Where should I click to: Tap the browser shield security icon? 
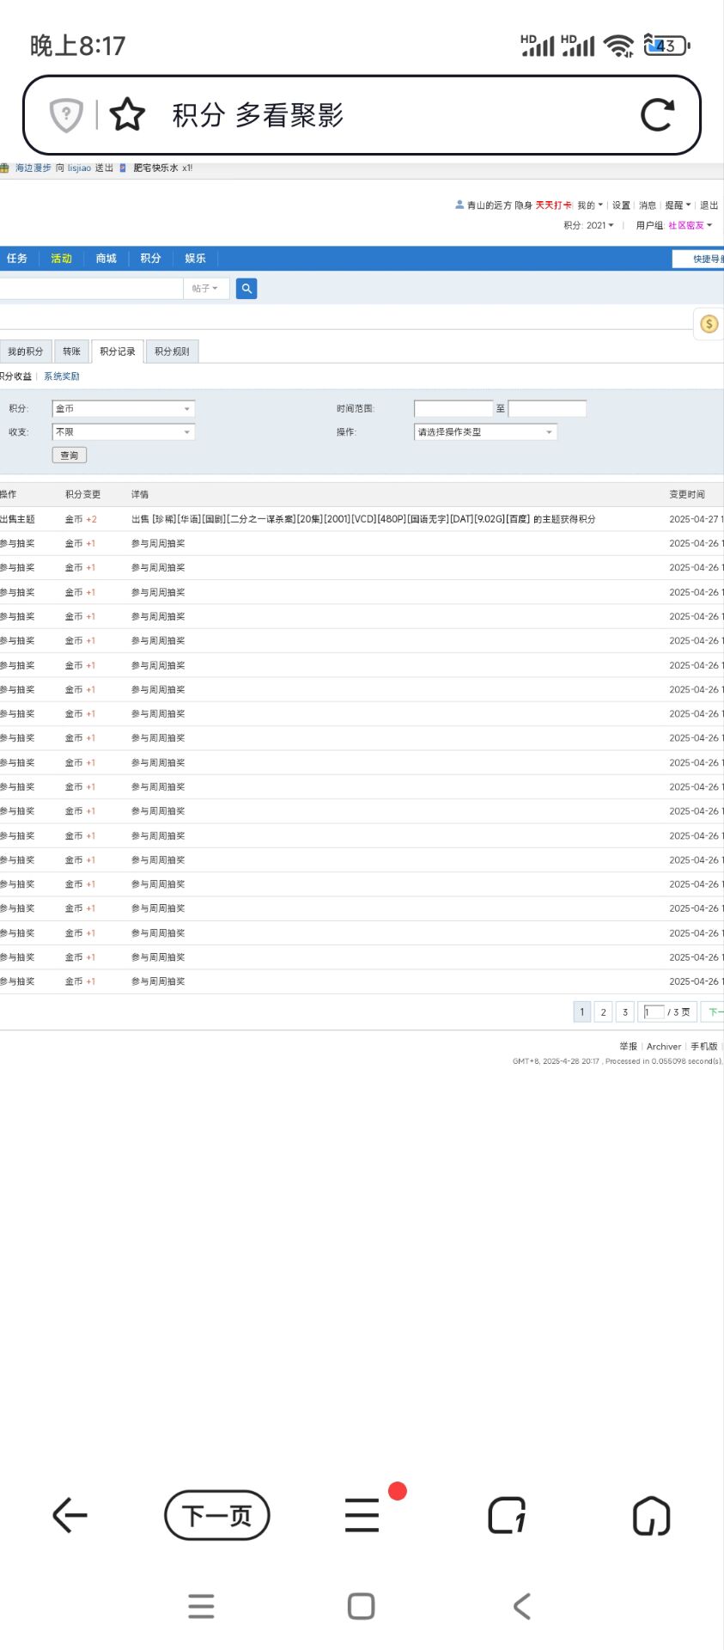[x=66, y=115]
